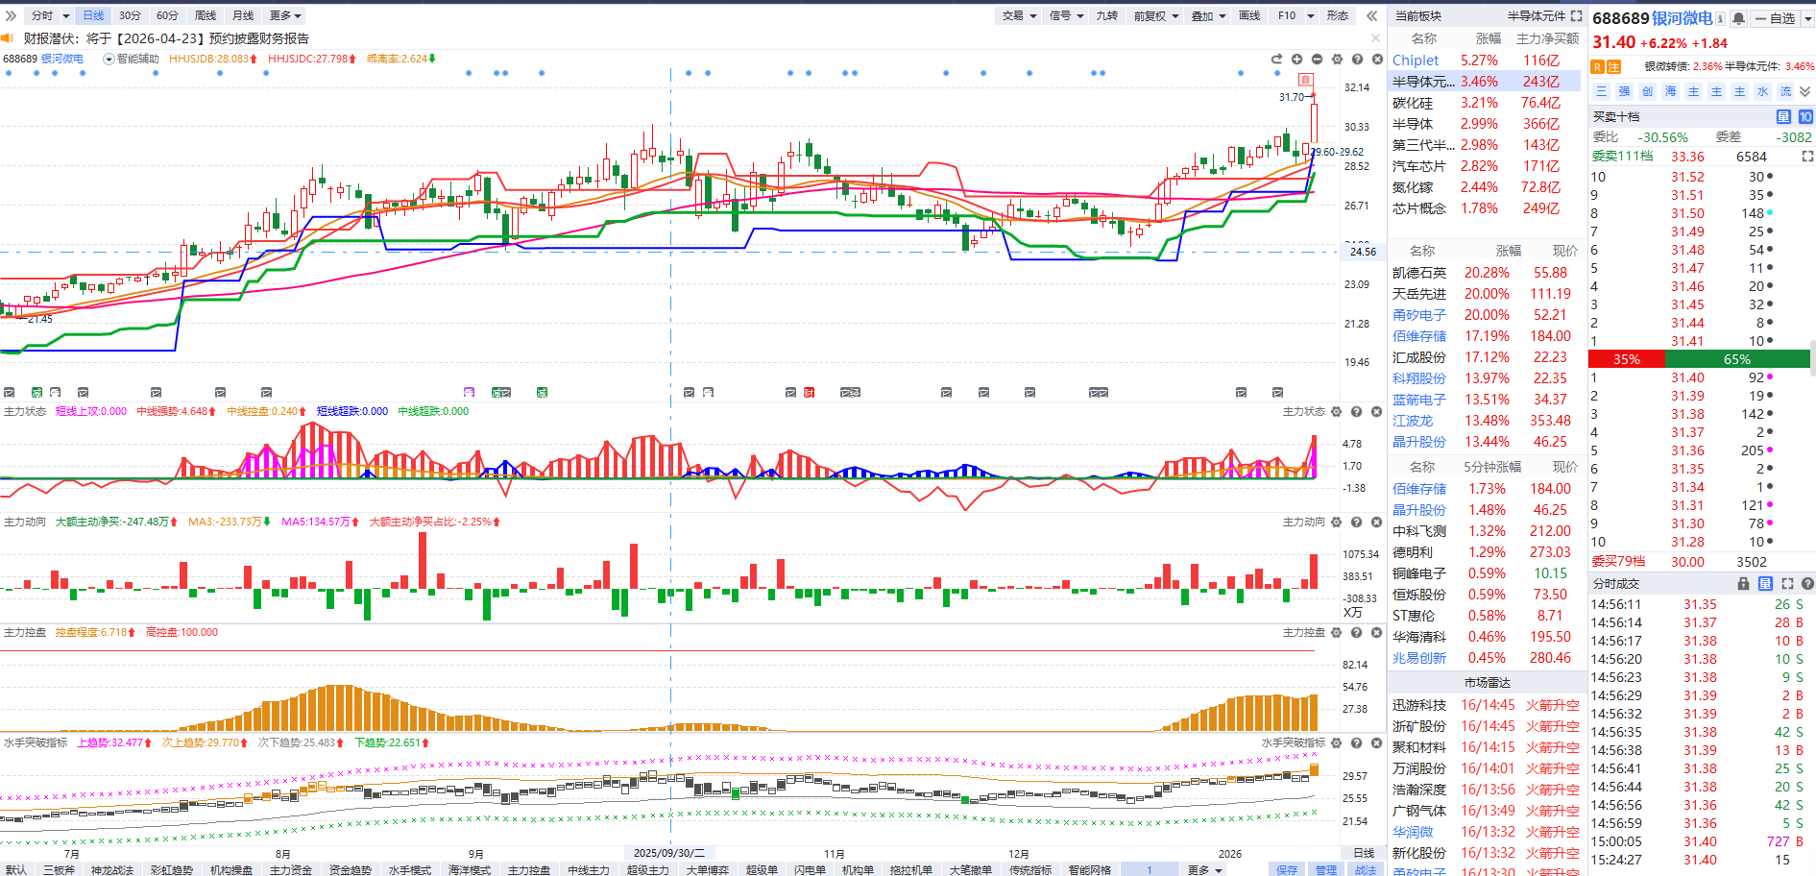Toggle ten-level depth button in 买卖十档
This screenshot has width=1816, height=876.
(1805, 116)
